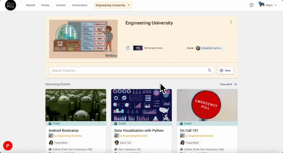Open the help question mark icon
The height and width of the screenshot is (153, 283).
point(251,5)
